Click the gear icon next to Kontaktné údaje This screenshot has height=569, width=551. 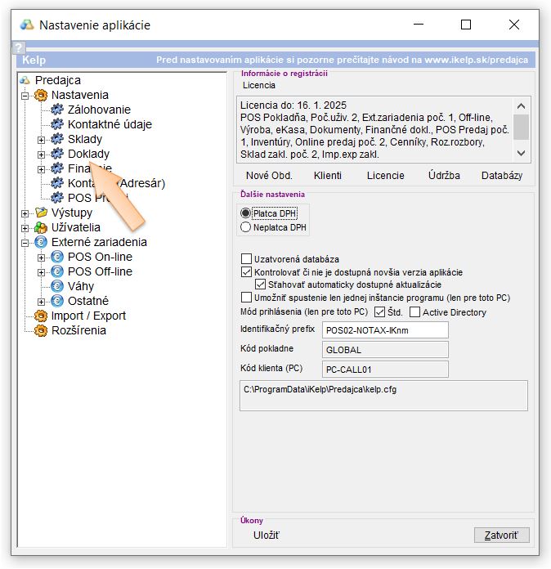pos(56,124)
